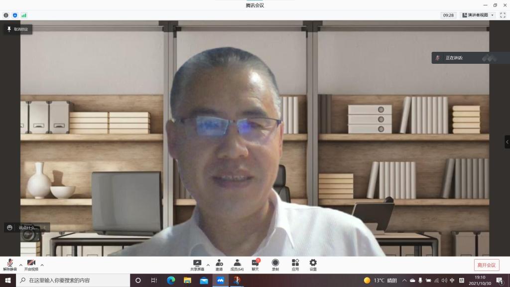Unmute microphone with 解除静音 button
Screen dimensions: 510x287
point(10,264)
